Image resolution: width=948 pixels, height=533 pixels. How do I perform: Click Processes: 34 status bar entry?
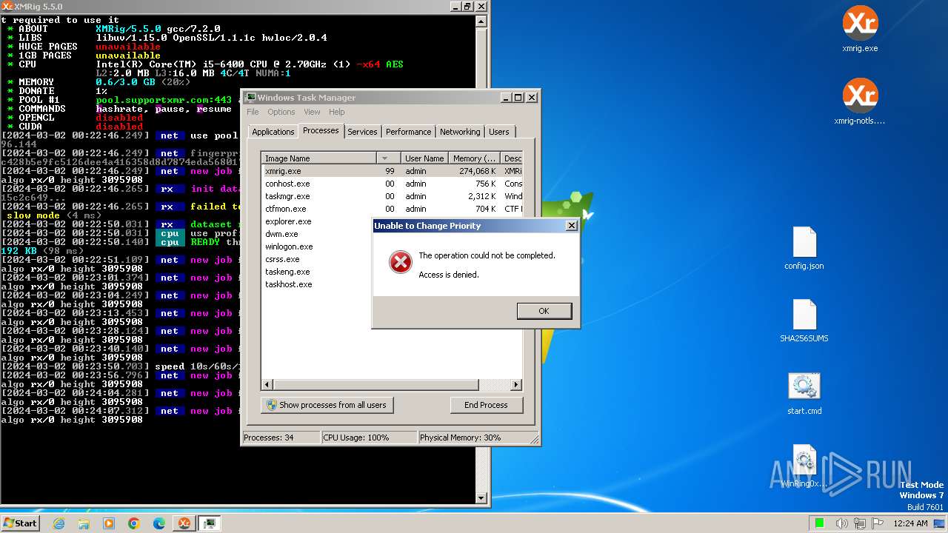pos(281,438)
